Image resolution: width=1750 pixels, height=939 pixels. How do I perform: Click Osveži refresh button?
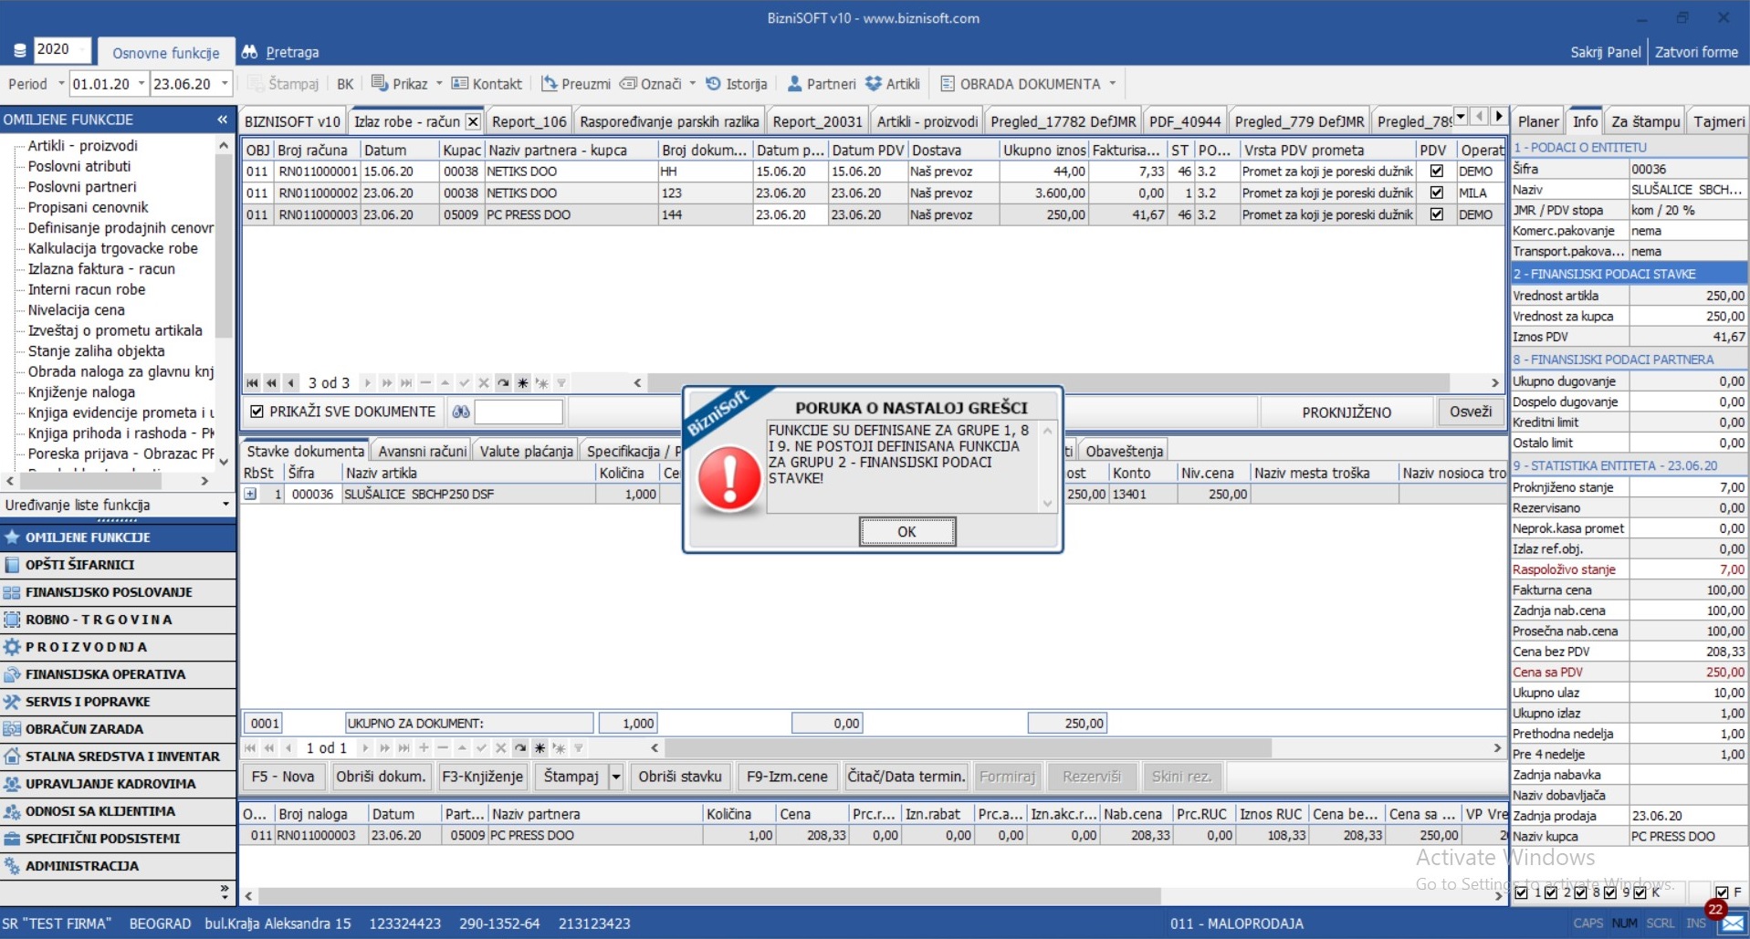pos(1471,412)
